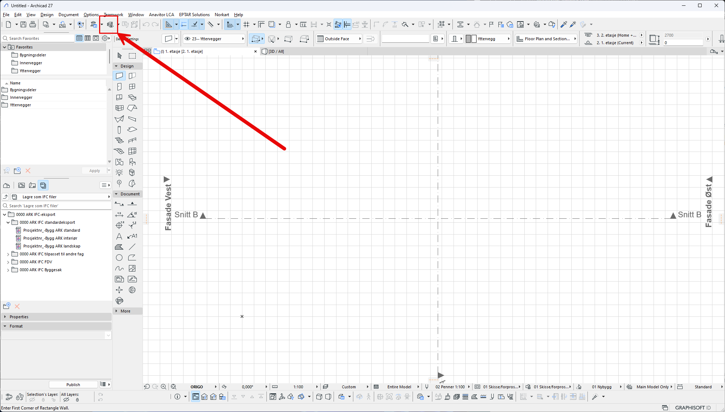Click the Publish button
The height and width of the screenshot is (412, 725).
[73, 385]
